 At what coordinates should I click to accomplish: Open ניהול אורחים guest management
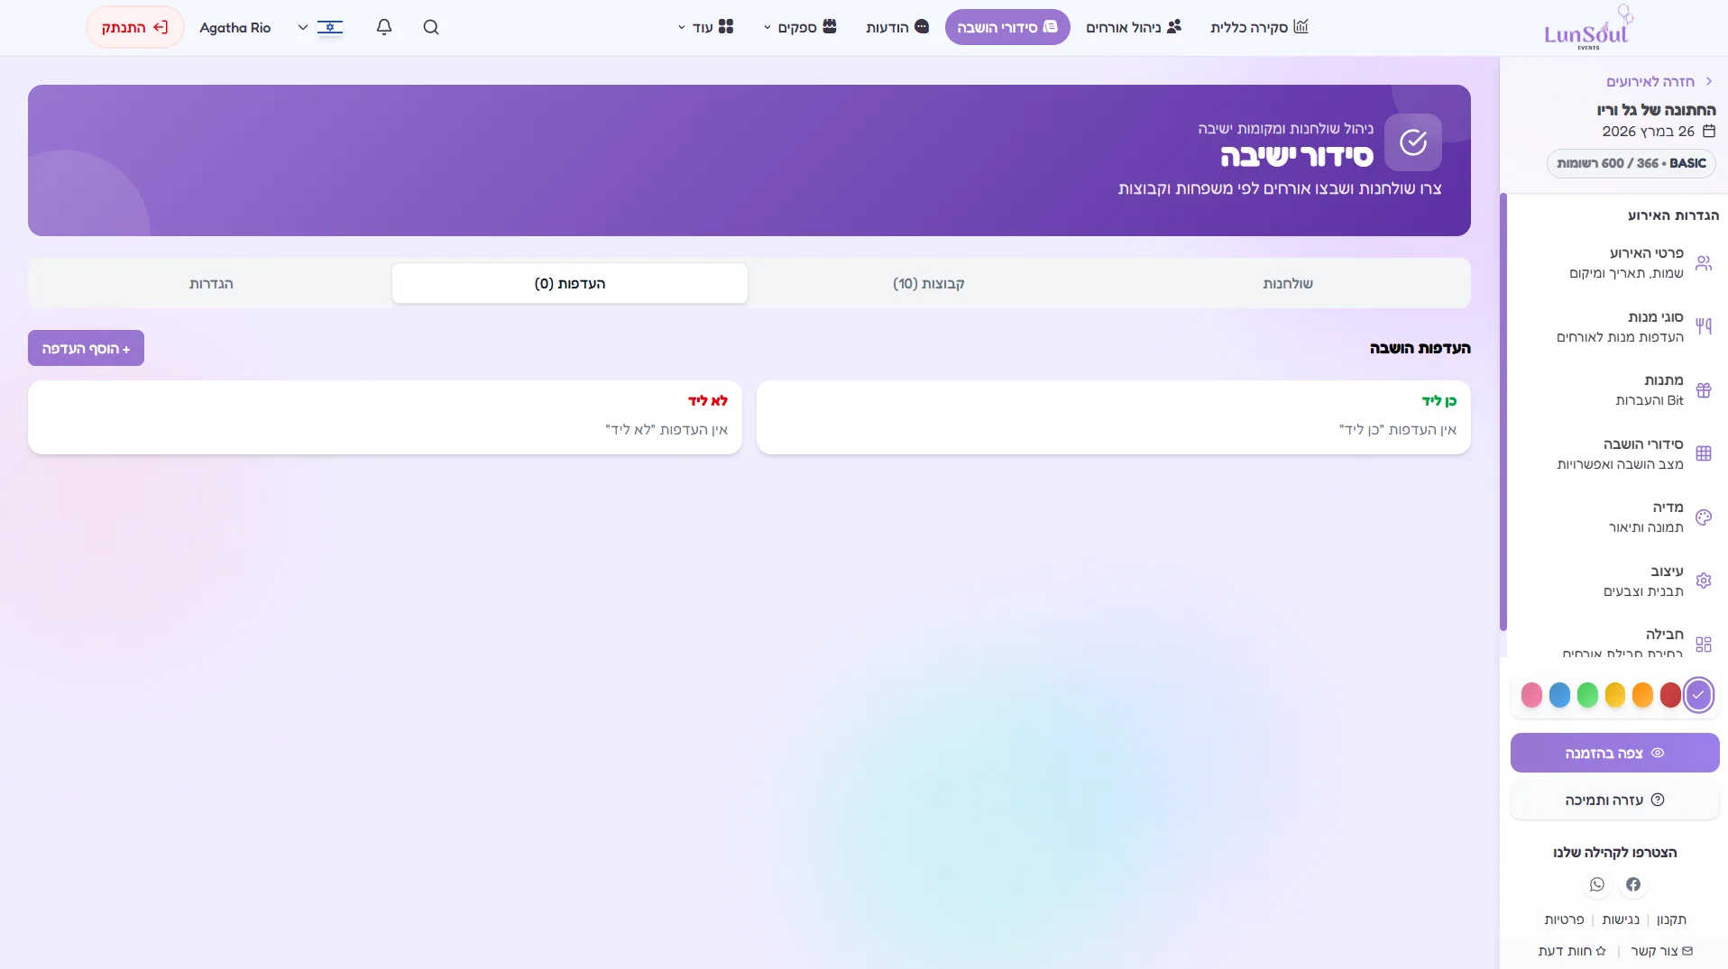(x=1134, y=27)
